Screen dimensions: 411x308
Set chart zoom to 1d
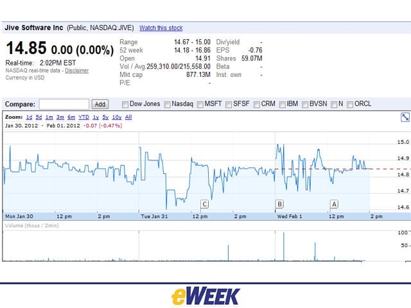pyautogui.click(x=29, y=117)
